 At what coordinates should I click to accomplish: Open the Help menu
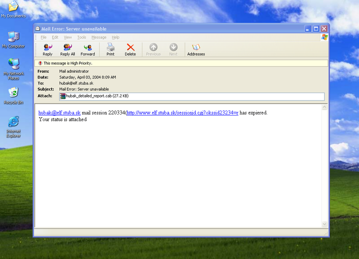[116, 37]
